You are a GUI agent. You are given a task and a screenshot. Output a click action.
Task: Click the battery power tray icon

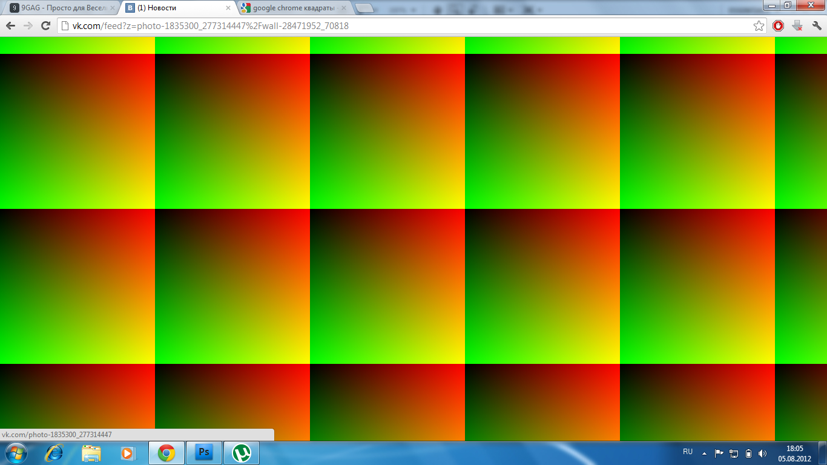(748, 453)
